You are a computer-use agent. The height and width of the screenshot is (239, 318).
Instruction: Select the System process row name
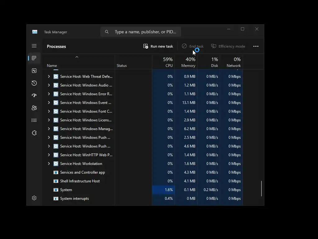tap(66, 190)
